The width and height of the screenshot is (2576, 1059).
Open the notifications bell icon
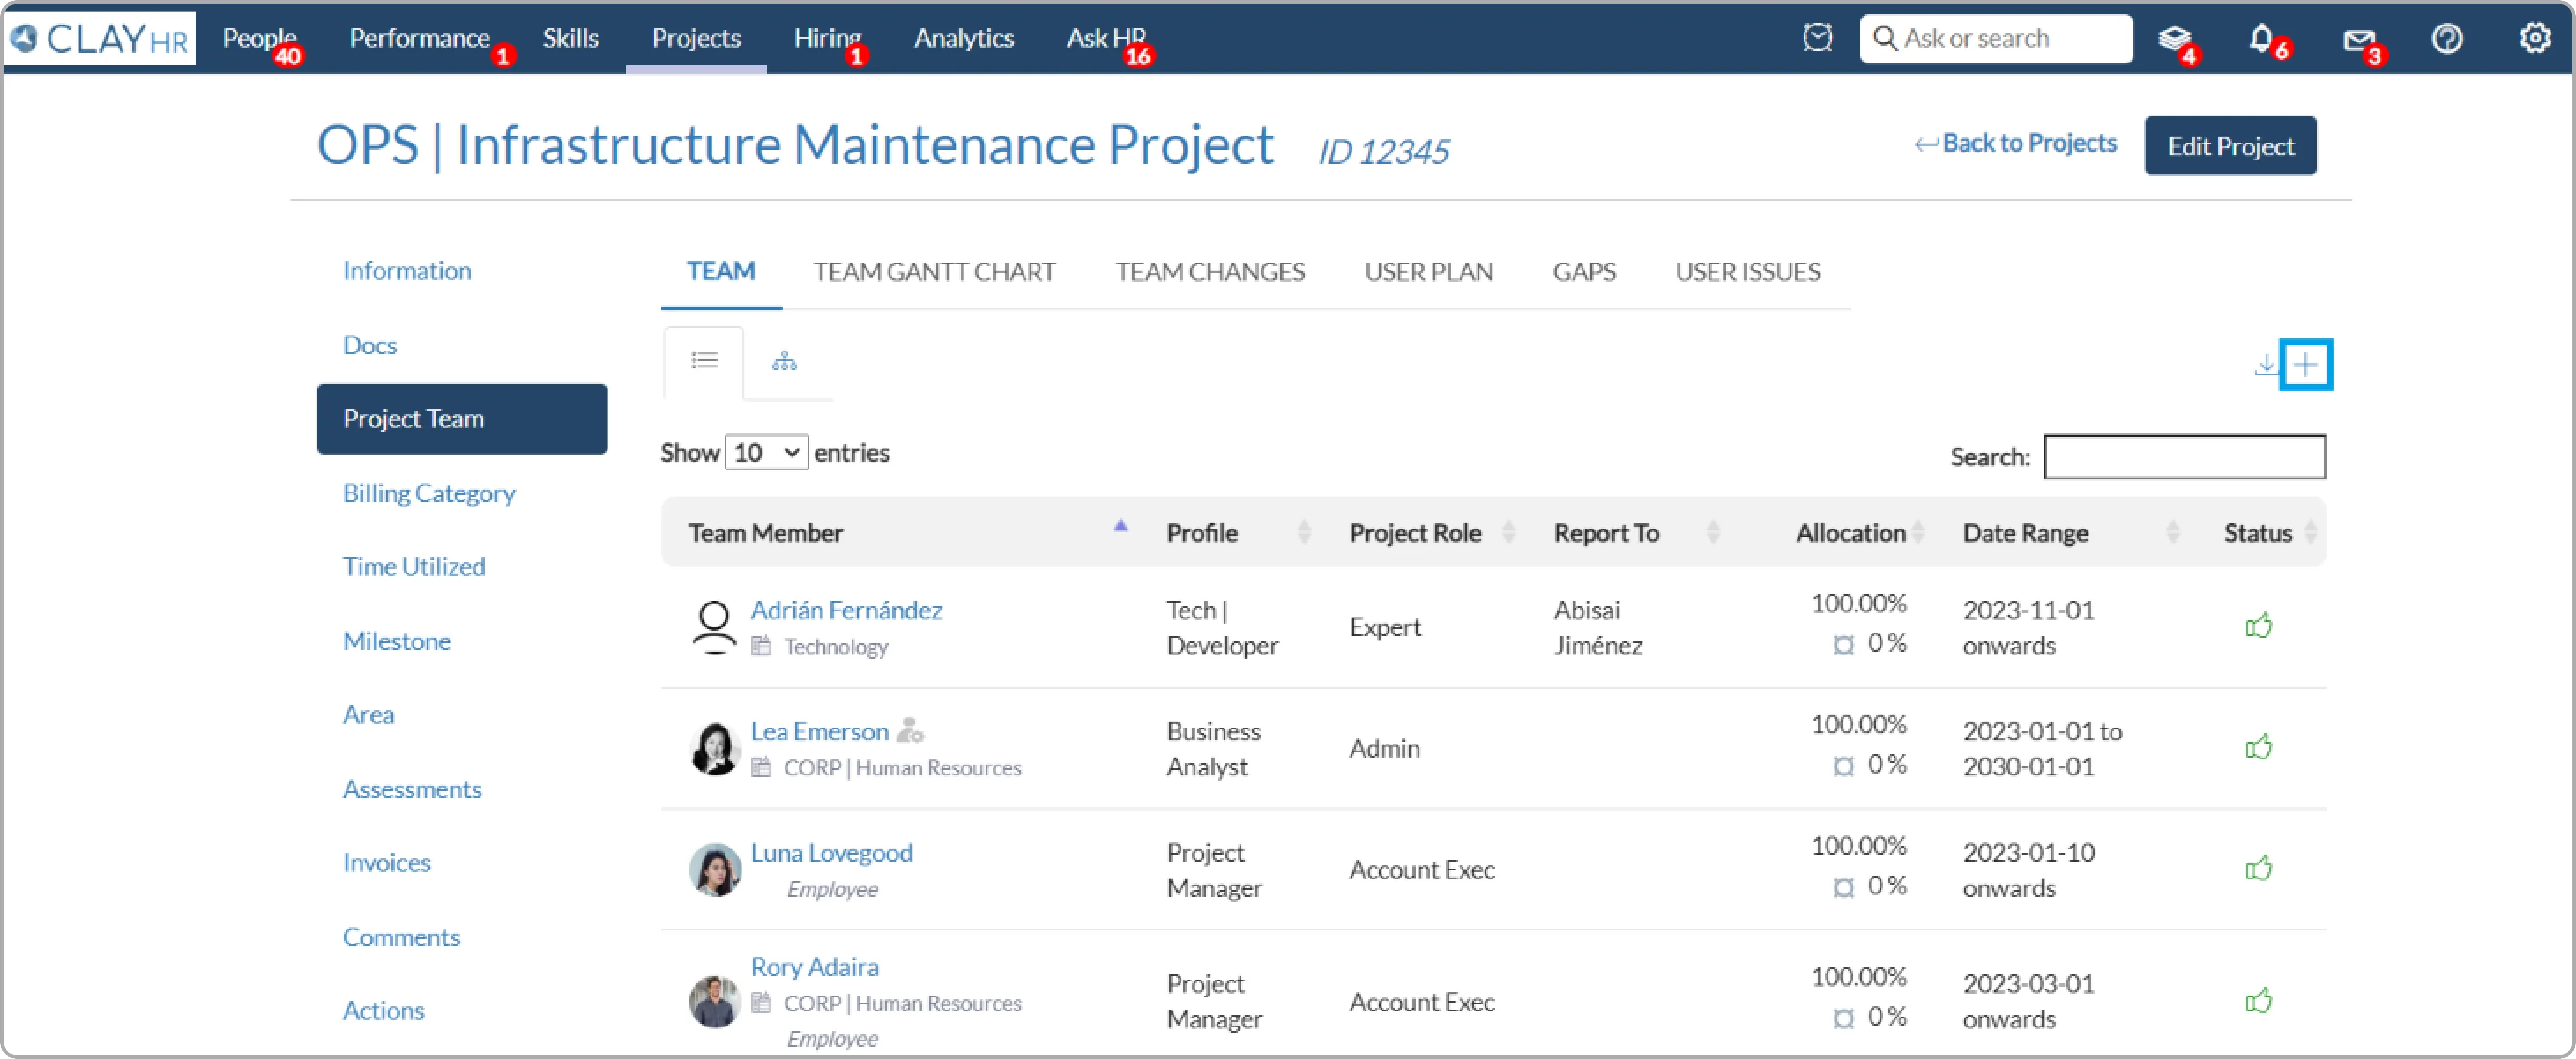pos(2261,39)
